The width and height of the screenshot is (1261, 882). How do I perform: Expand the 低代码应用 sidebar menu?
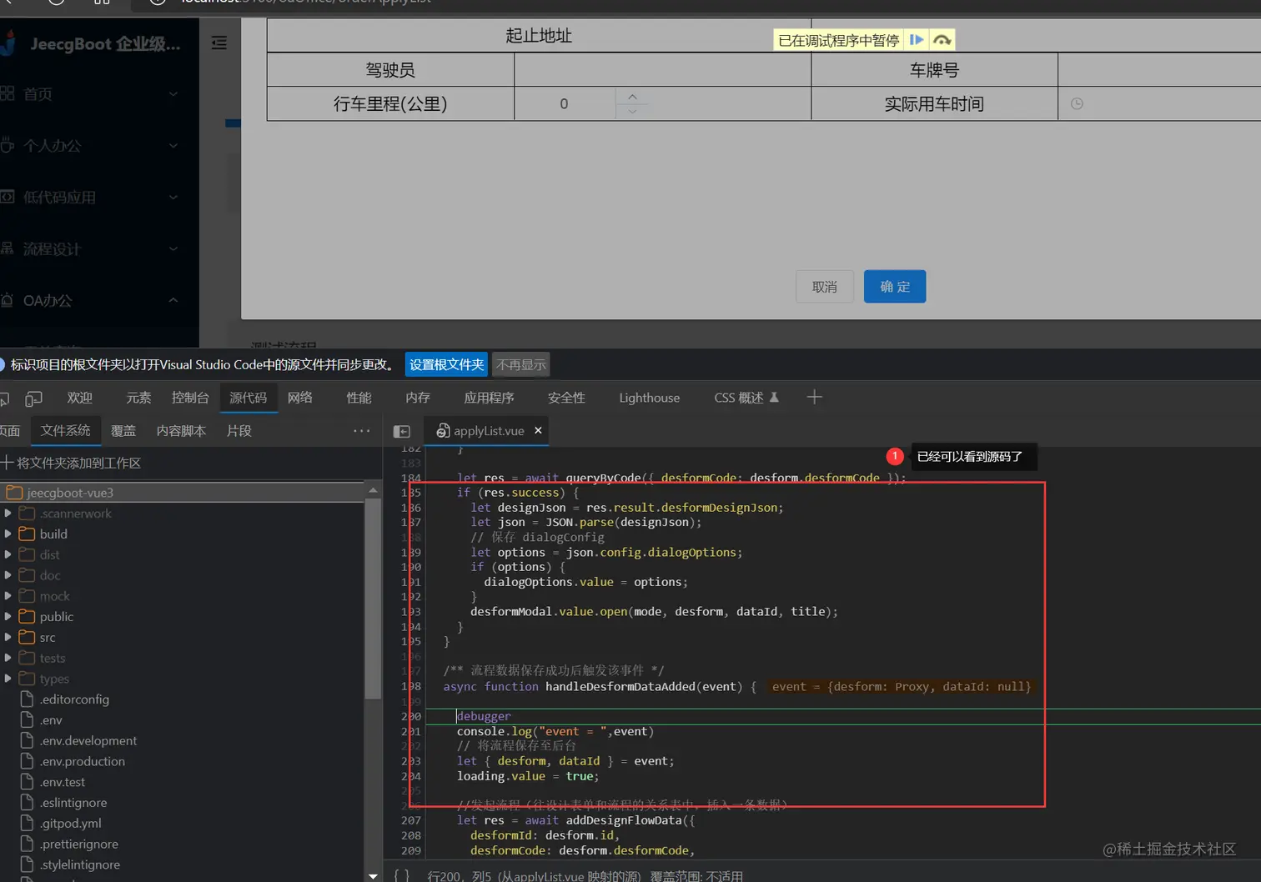99,198
